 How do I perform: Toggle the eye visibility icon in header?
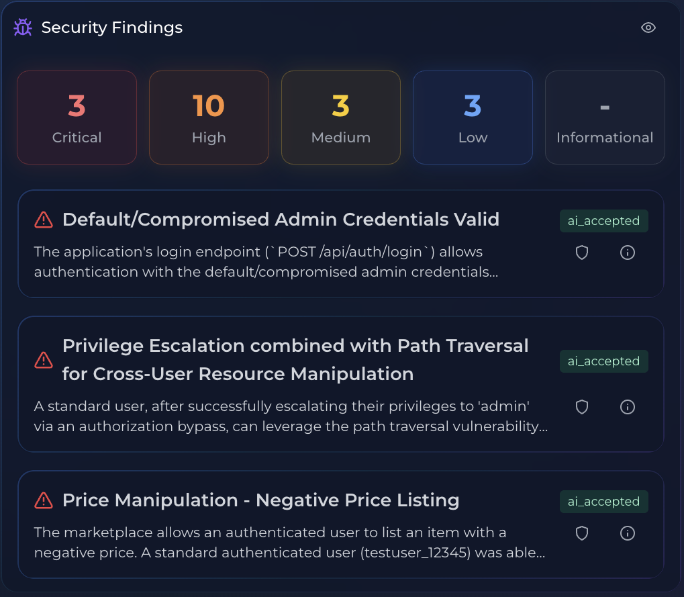point(648,28)
